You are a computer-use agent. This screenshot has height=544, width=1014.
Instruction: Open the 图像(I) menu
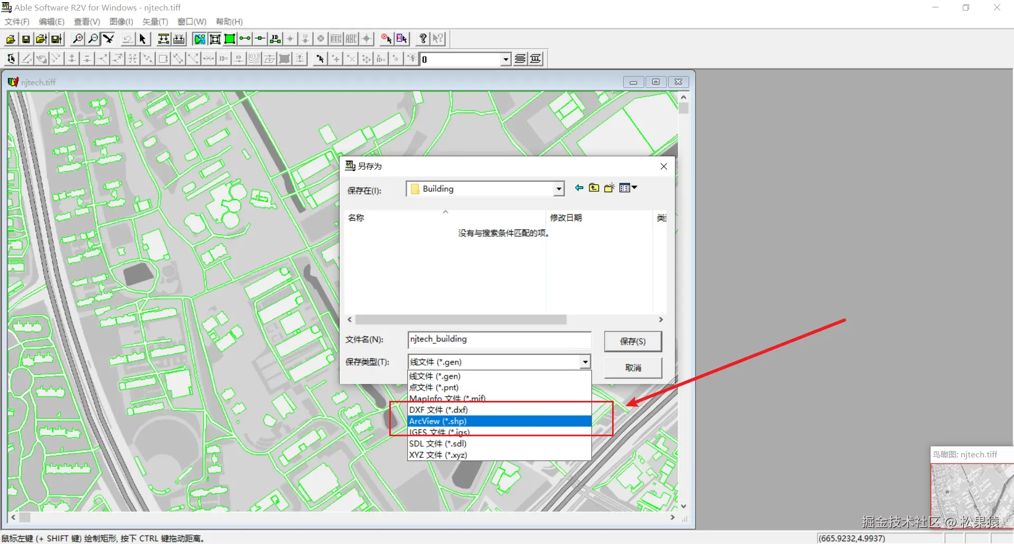pos(121,22)
